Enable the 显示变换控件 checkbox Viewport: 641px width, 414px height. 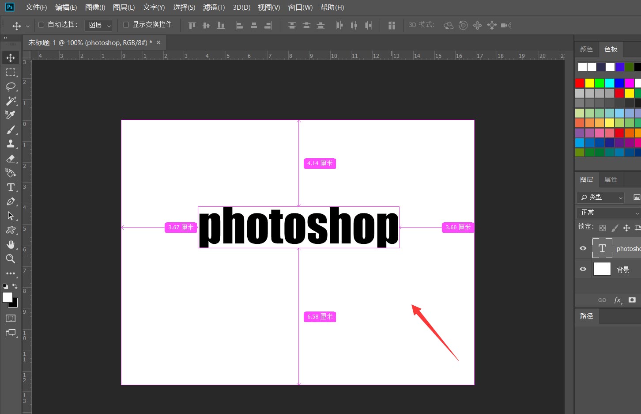126,25
